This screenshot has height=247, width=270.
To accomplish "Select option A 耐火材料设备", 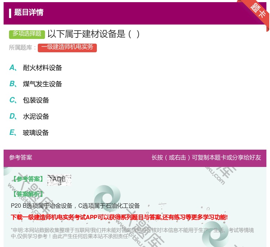I will click(x=36, y=68).
